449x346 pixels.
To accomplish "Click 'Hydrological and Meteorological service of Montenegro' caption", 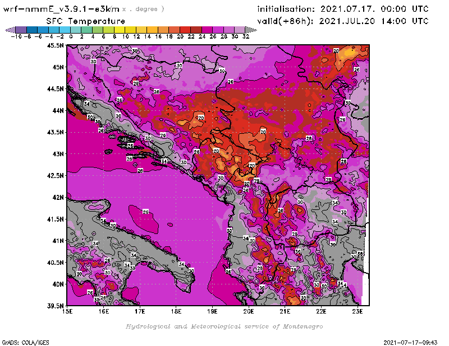I will point(224,326).
